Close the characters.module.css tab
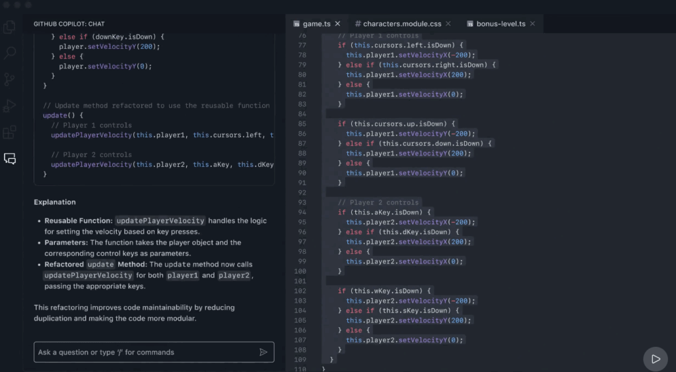676x372 pixels. (448, 24)
